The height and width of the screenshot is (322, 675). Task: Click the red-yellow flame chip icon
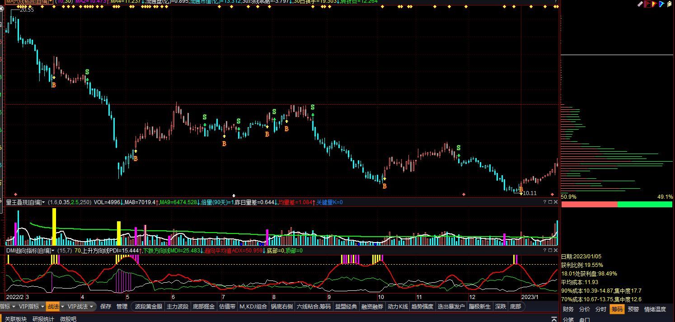(654, 4)
